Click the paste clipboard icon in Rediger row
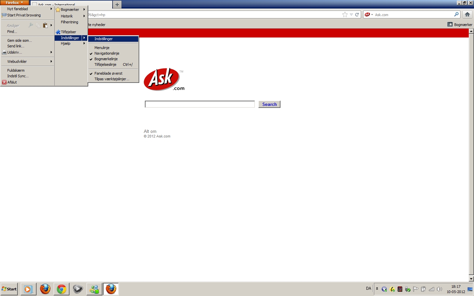This screenshot has height=296, width=474. pos(45,25)
